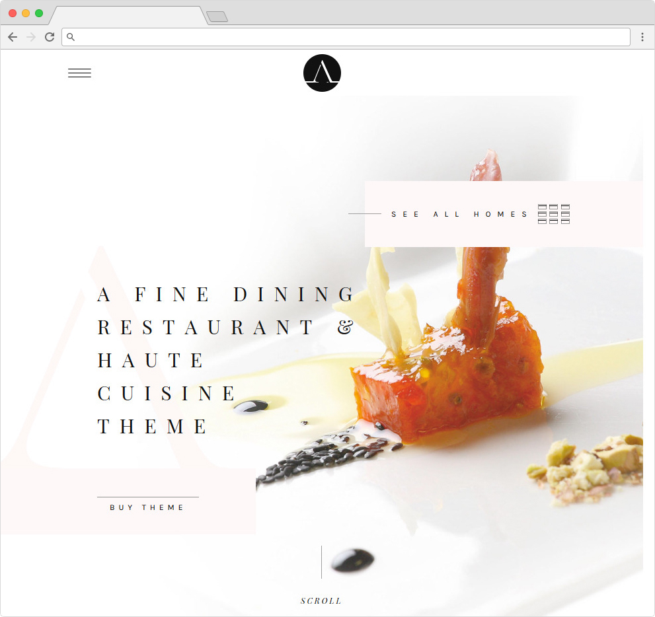Screen dimensions: 655x617
Task: Click the homes grid icon
Action: coord(554,214)
